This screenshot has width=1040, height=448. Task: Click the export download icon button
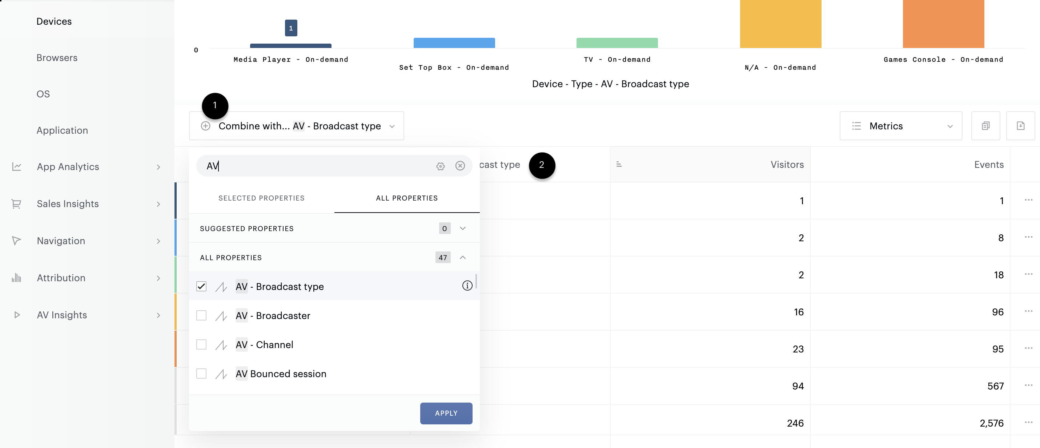1020,126
